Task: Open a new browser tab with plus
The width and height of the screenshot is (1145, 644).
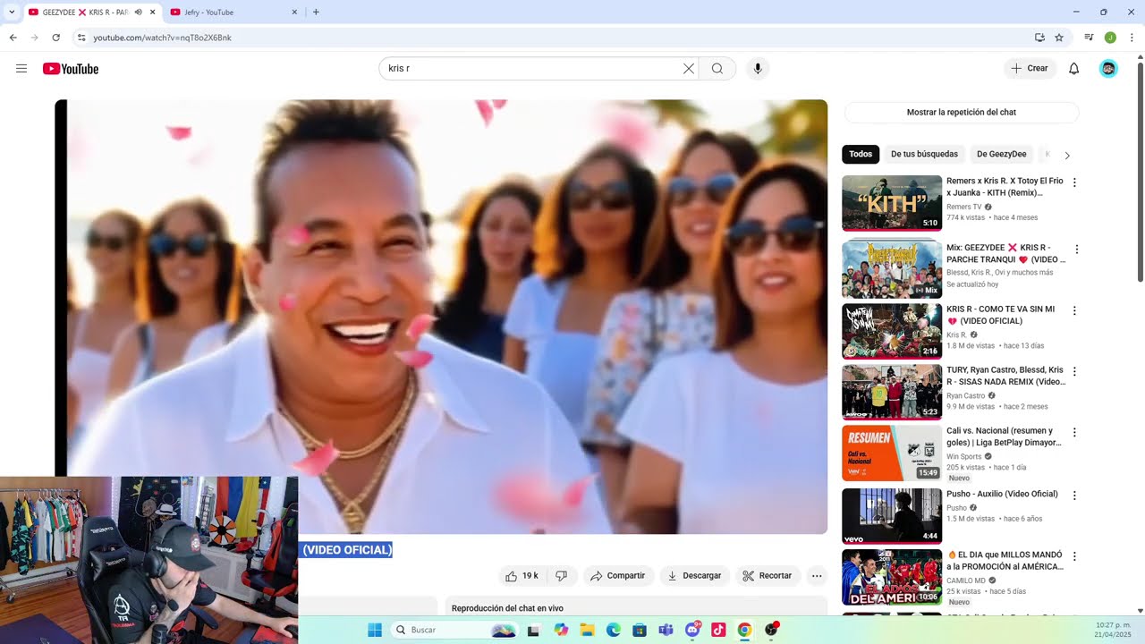Action: pos(316,13)
